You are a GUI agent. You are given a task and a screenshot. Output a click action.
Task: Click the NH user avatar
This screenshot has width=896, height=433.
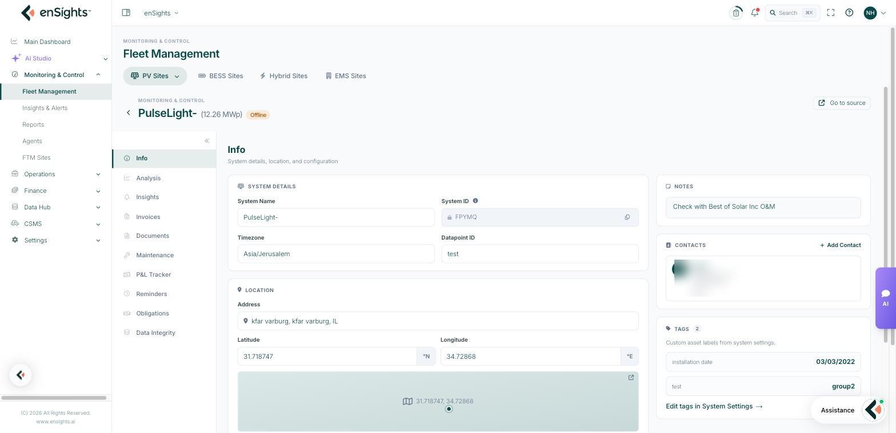click(x=870, y=13)
